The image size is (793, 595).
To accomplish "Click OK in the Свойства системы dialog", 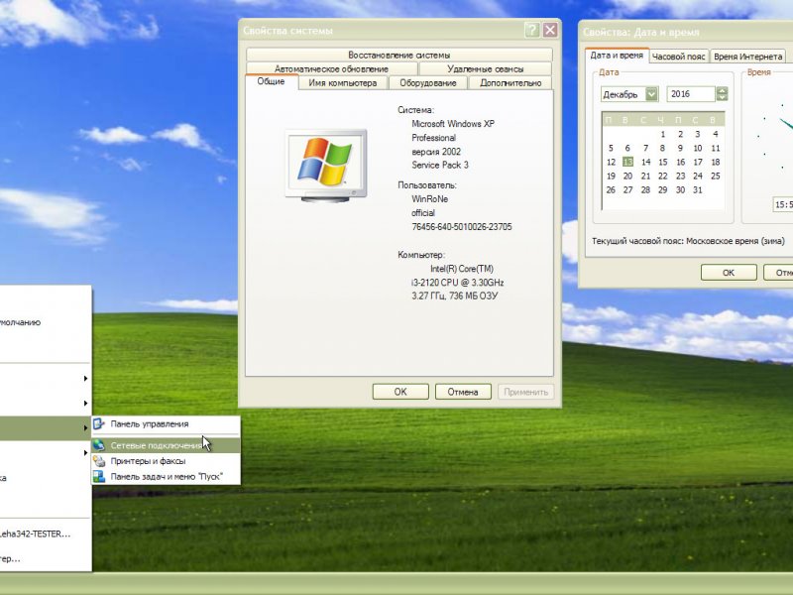I will click(400, 392).
